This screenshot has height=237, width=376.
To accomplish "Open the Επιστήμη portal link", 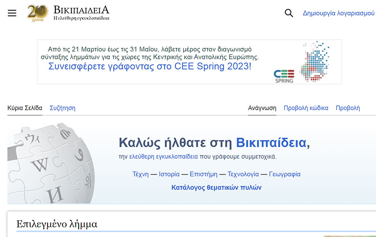I will click(204, 174).
